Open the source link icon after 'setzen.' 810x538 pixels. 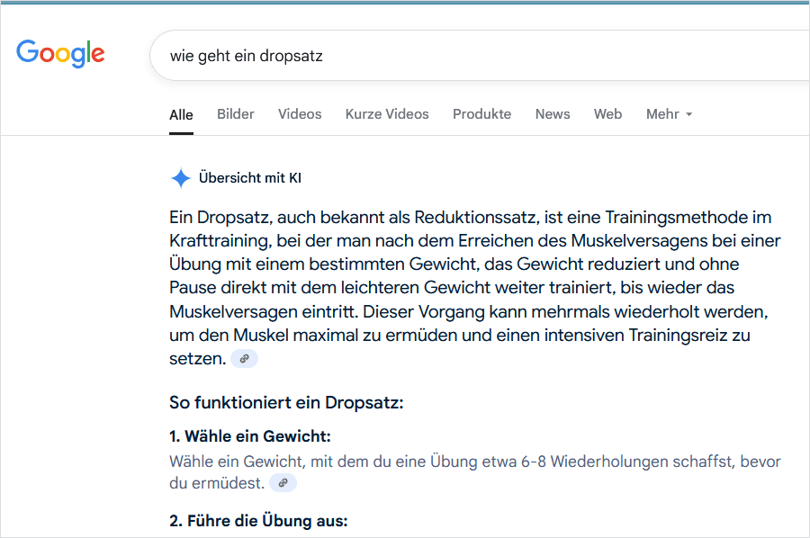point(244,358)
